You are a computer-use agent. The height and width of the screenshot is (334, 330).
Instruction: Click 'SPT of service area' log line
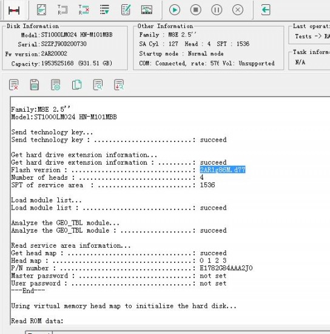113,185
